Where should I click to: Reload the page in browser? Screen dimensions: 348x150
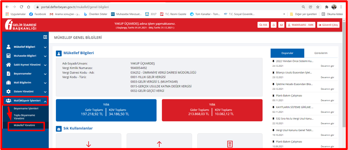(21, 7)
